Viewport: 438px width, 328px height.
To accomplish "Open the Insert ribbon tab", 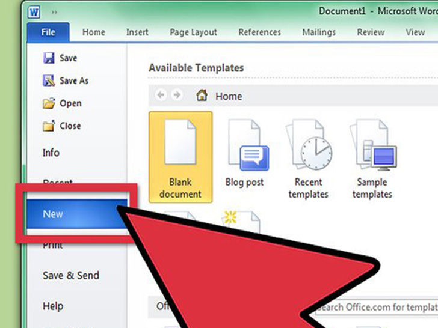I will (137, 32).
